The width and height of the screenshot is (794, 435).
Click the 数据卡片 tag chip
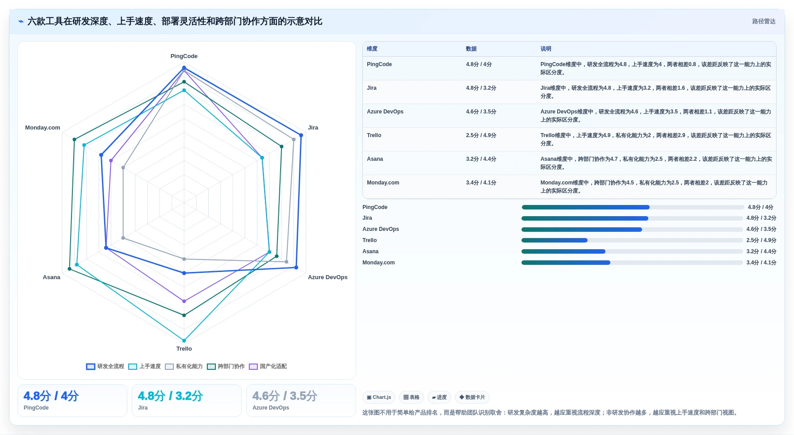coord(472,397)
